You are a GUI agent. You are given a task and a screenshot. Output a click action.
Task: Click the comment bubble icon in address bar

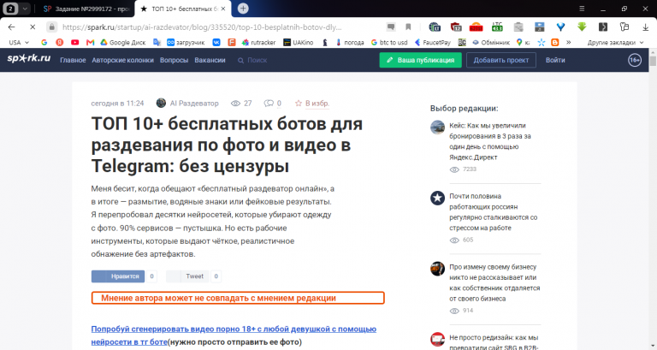coord(390,27)
